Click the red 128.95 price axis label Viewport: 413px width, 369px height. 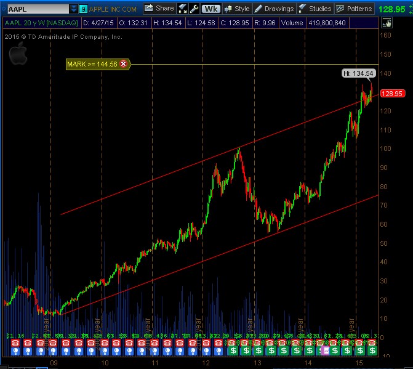pos(393,94)
